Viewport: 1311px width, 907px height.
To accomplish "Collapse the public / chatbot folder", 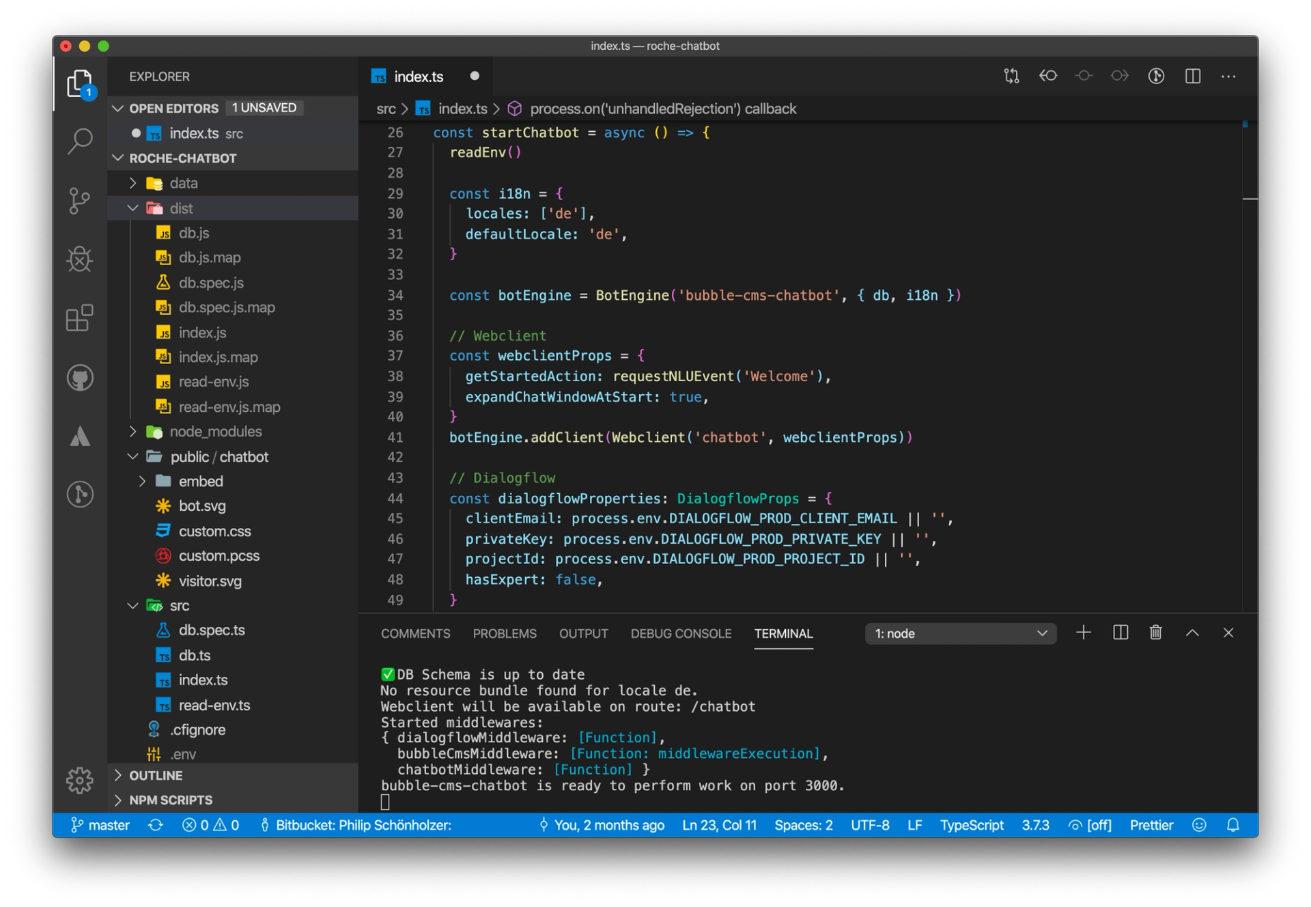I will 133,456.
